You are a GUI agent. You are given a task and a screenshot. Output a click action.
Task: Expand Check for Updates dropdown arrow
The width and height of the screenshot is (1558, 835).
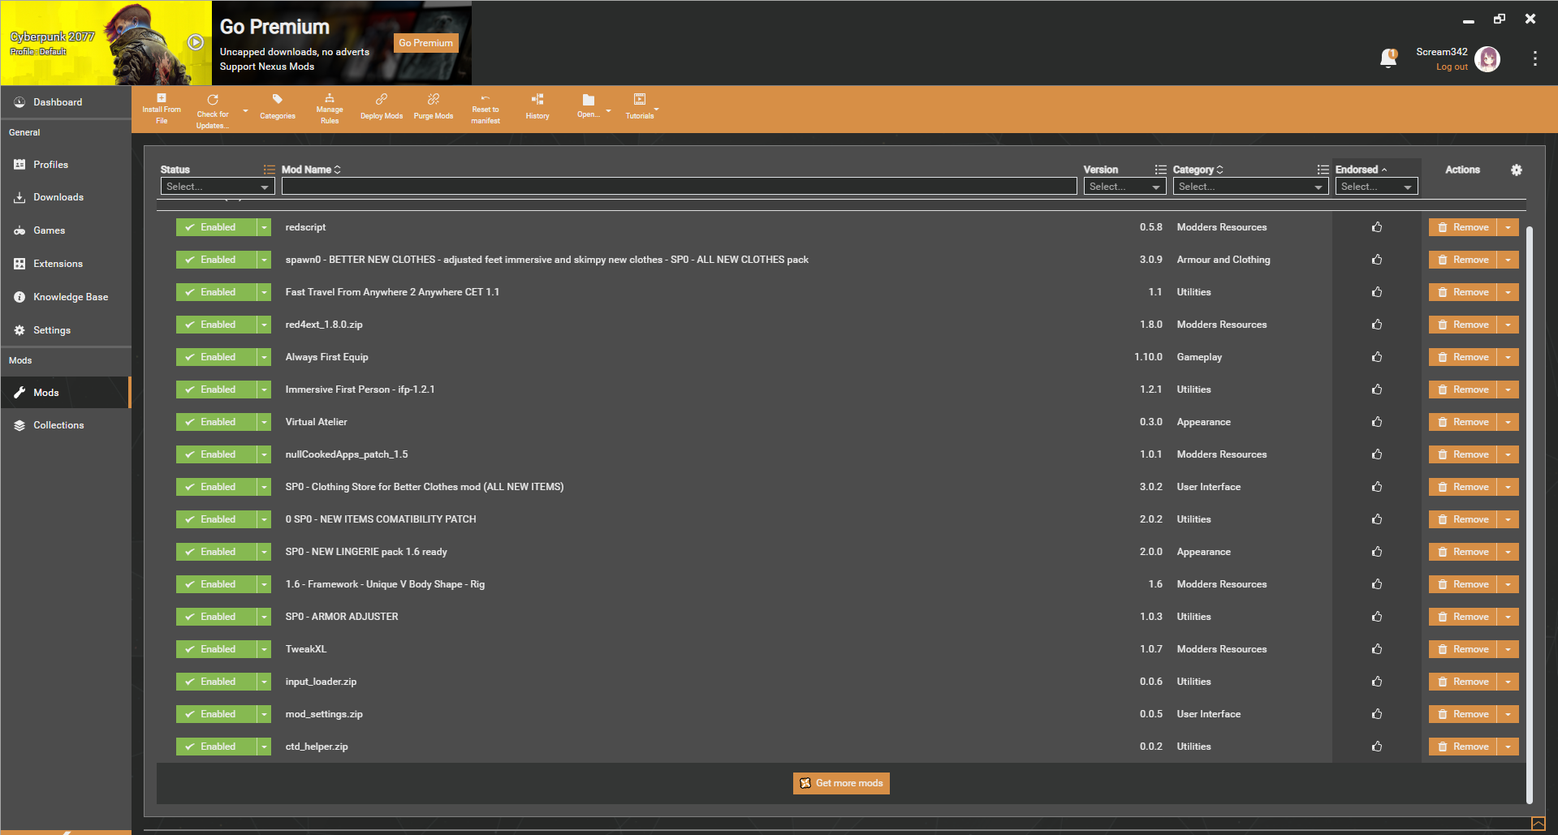(245, 111)
